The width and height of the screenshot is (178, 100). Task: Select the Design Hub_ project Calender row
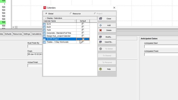(66, 36)
